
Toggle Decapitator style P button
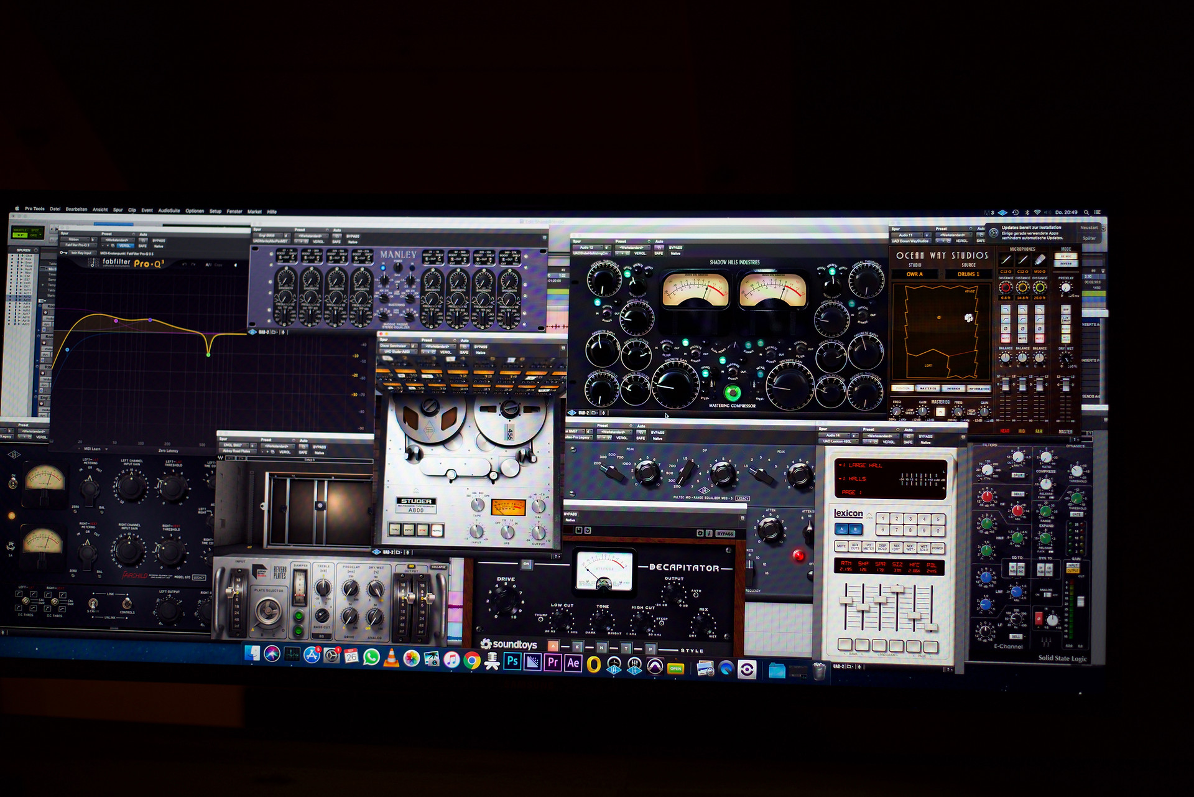point(650,649)
